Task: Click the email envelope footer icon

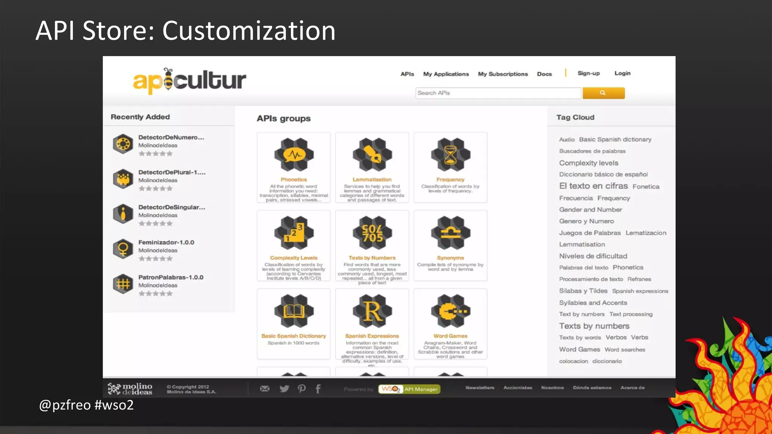Action: point(265,389)
